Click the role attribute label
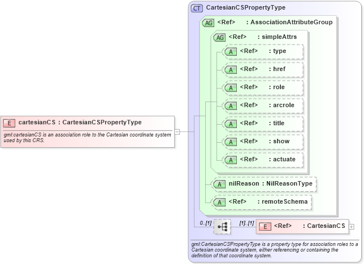 click(x=262, y=87)
